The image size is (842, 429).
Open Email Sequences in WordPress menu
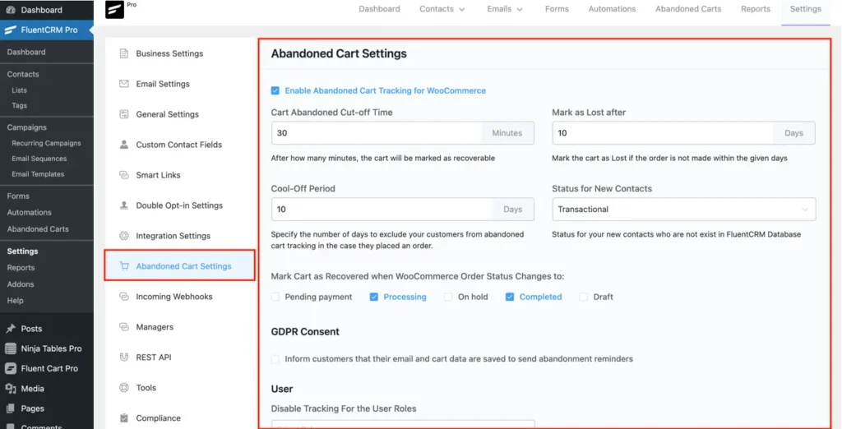pos(39,159)
